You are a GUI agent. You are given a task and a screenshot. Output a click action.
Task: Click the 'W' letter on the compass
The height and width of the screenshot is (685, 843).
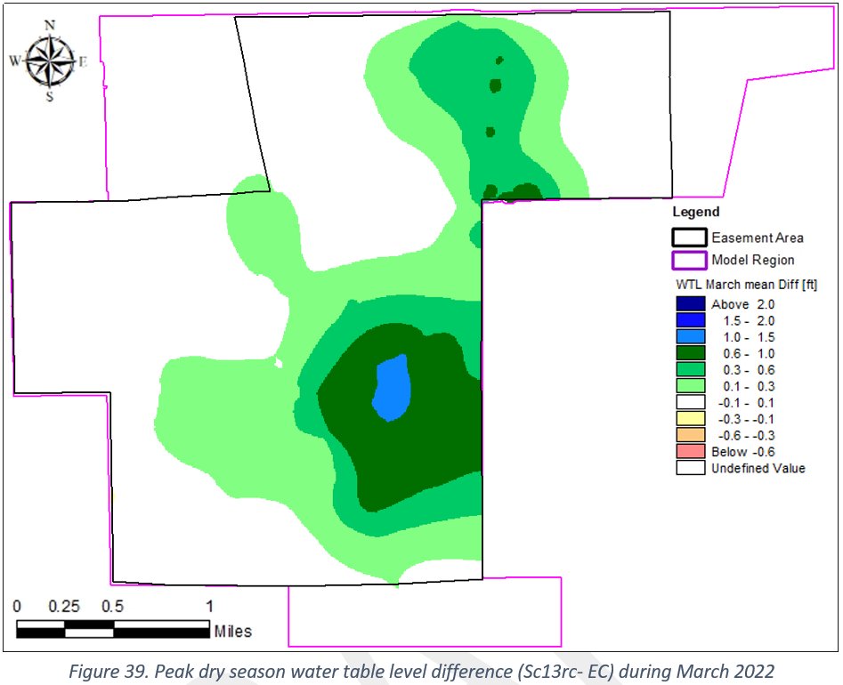point(15,60)
